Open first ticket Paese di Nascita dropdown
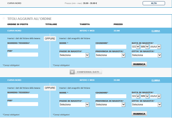Viewport: 172px width, 118px height. (x=74, y=55)
